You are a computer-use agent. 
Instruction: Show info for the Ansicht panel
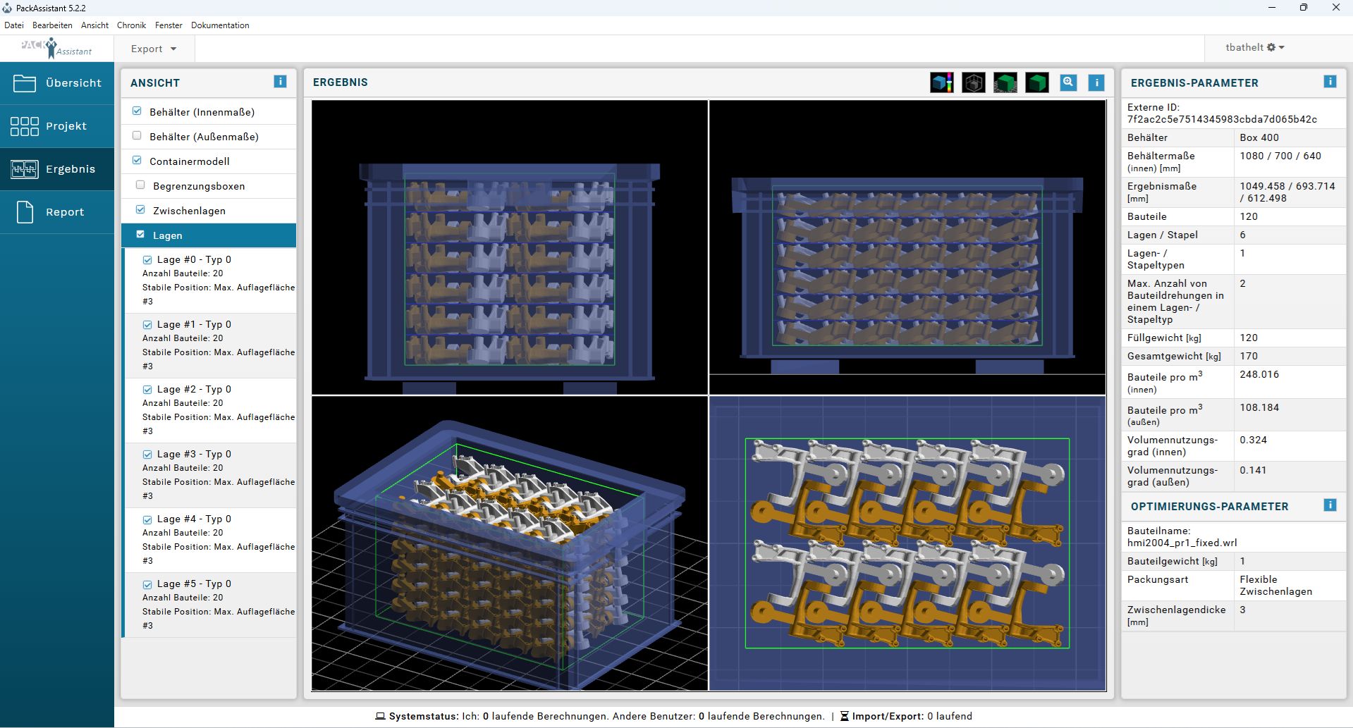280,82
